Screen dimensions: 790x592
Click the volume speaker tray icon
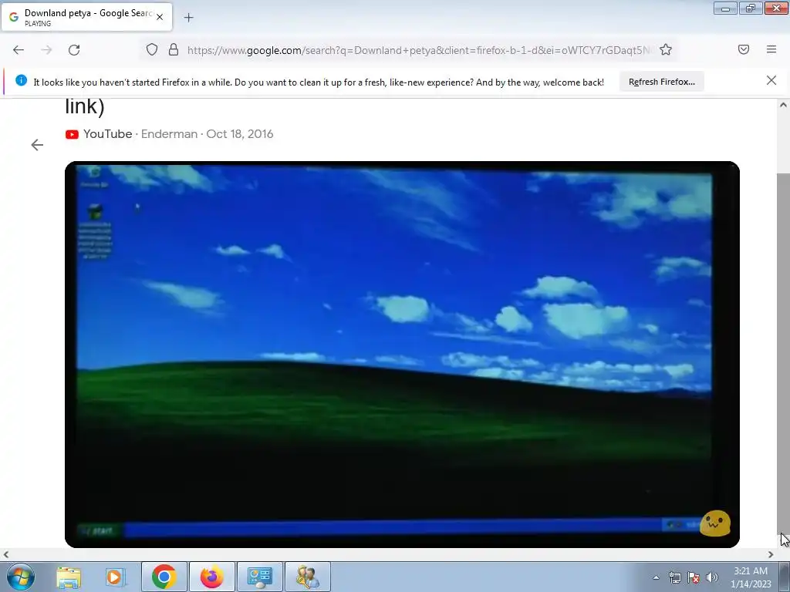point(712,577)
